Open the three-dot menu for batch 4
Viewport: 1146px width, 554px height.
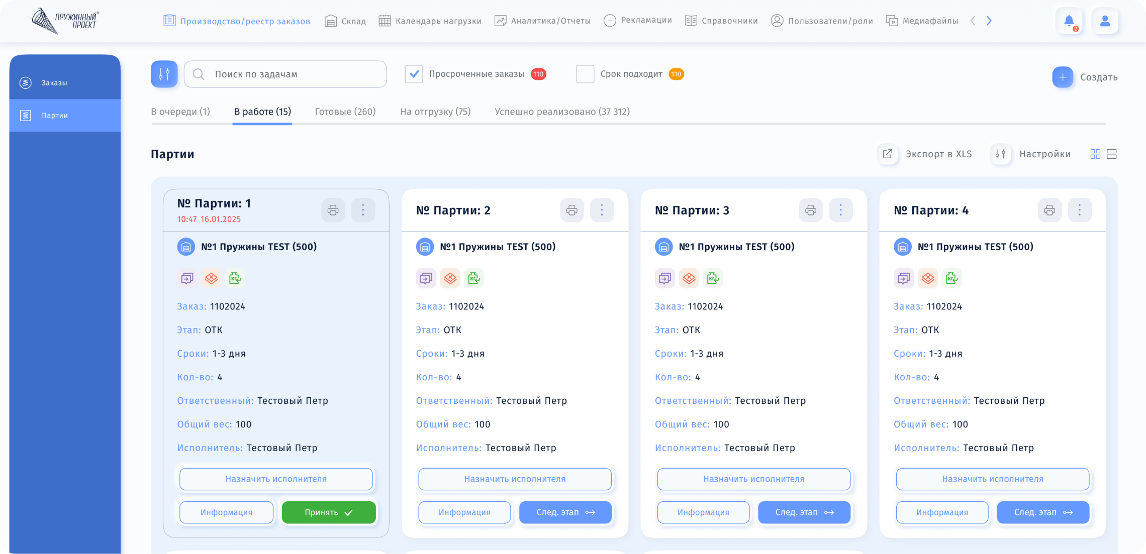tap(1079, 210)
